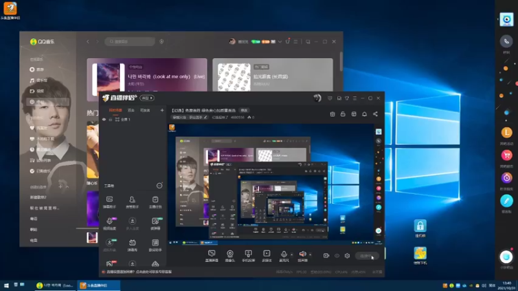
Task: Open Local and Downloads in QQ Music
Action: pos(42,139)
